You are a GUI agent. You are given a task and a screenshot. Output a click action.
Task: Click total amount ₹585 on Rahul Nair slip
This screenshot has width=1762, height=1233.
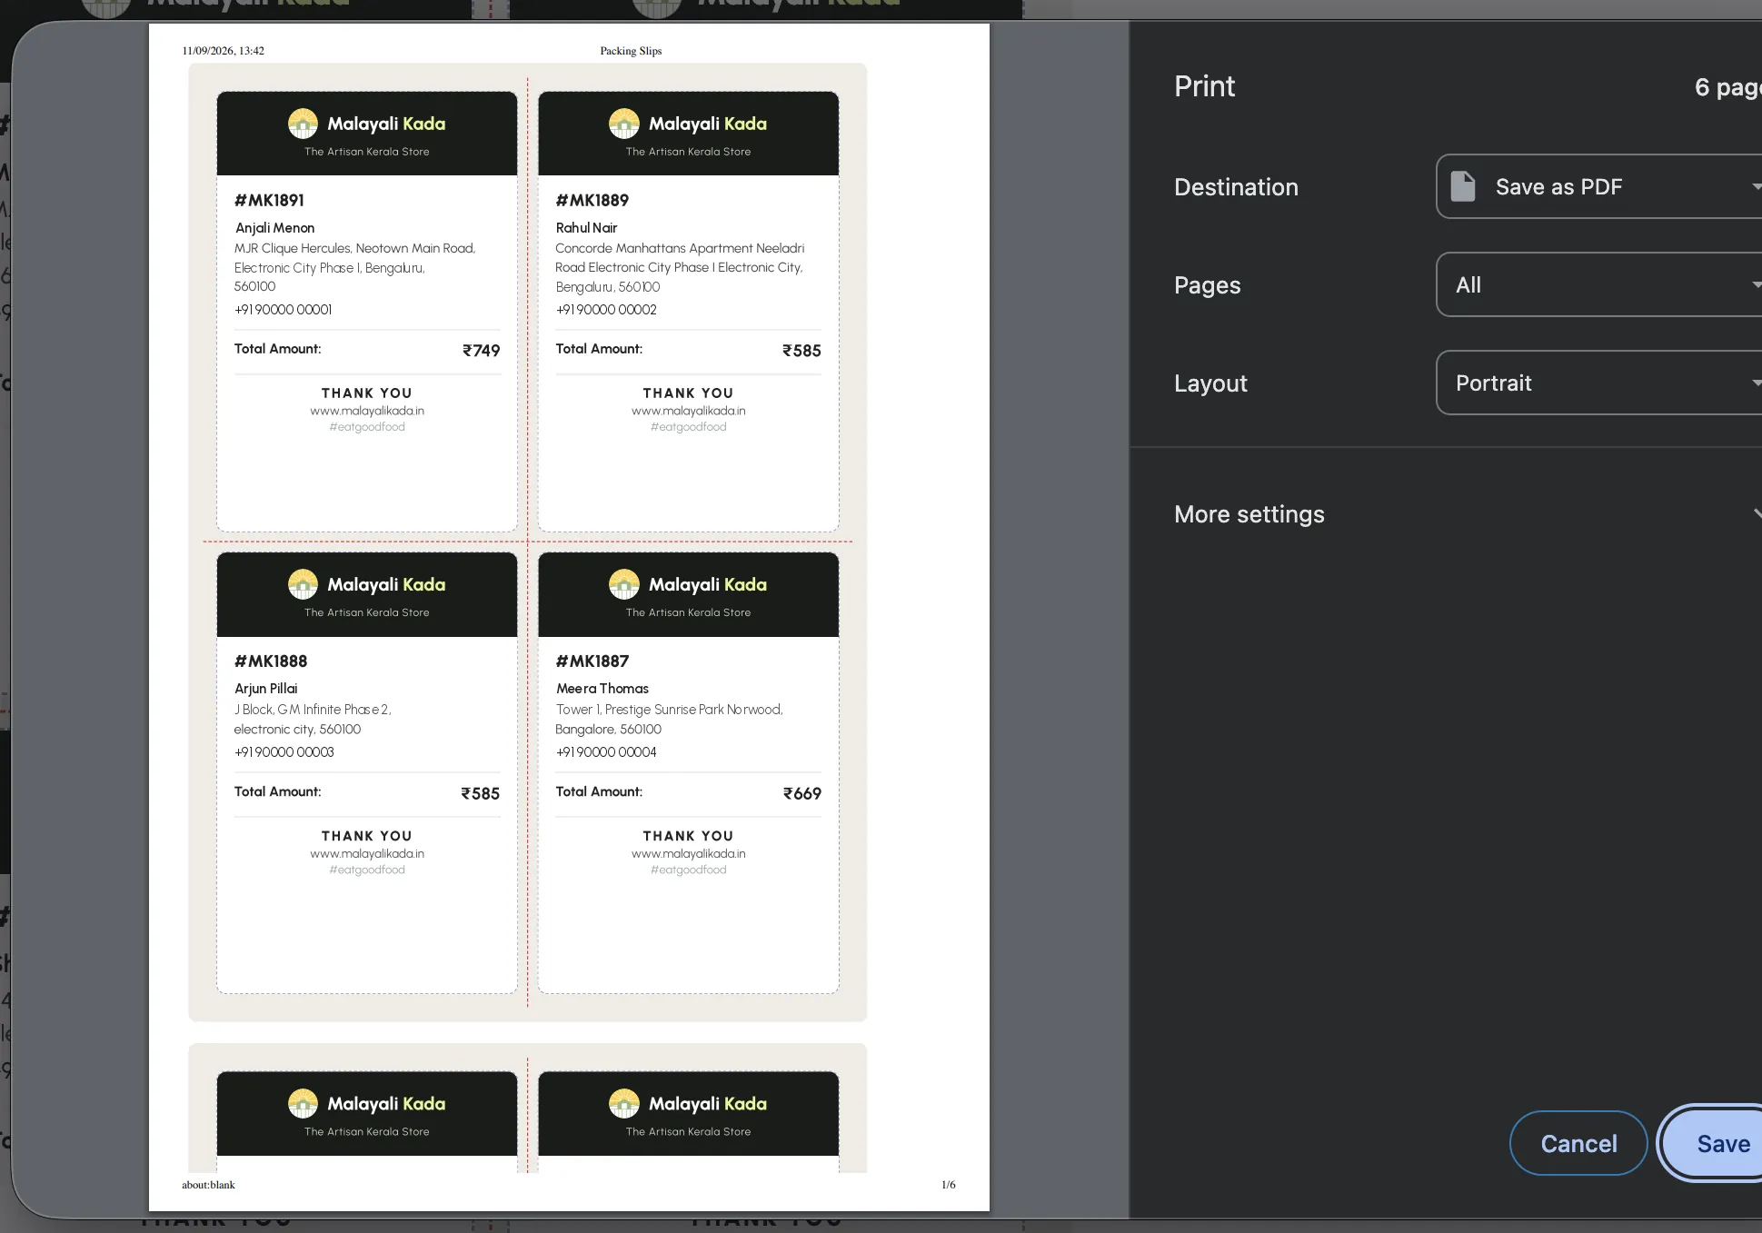pos(801,350)
